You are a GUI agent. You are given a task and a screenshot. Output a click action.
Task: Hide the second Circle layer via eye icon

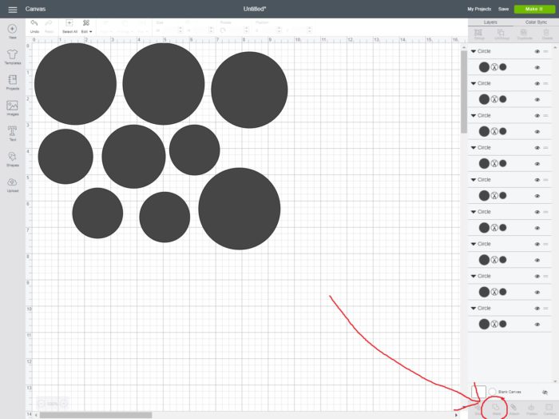click(537, 83)
